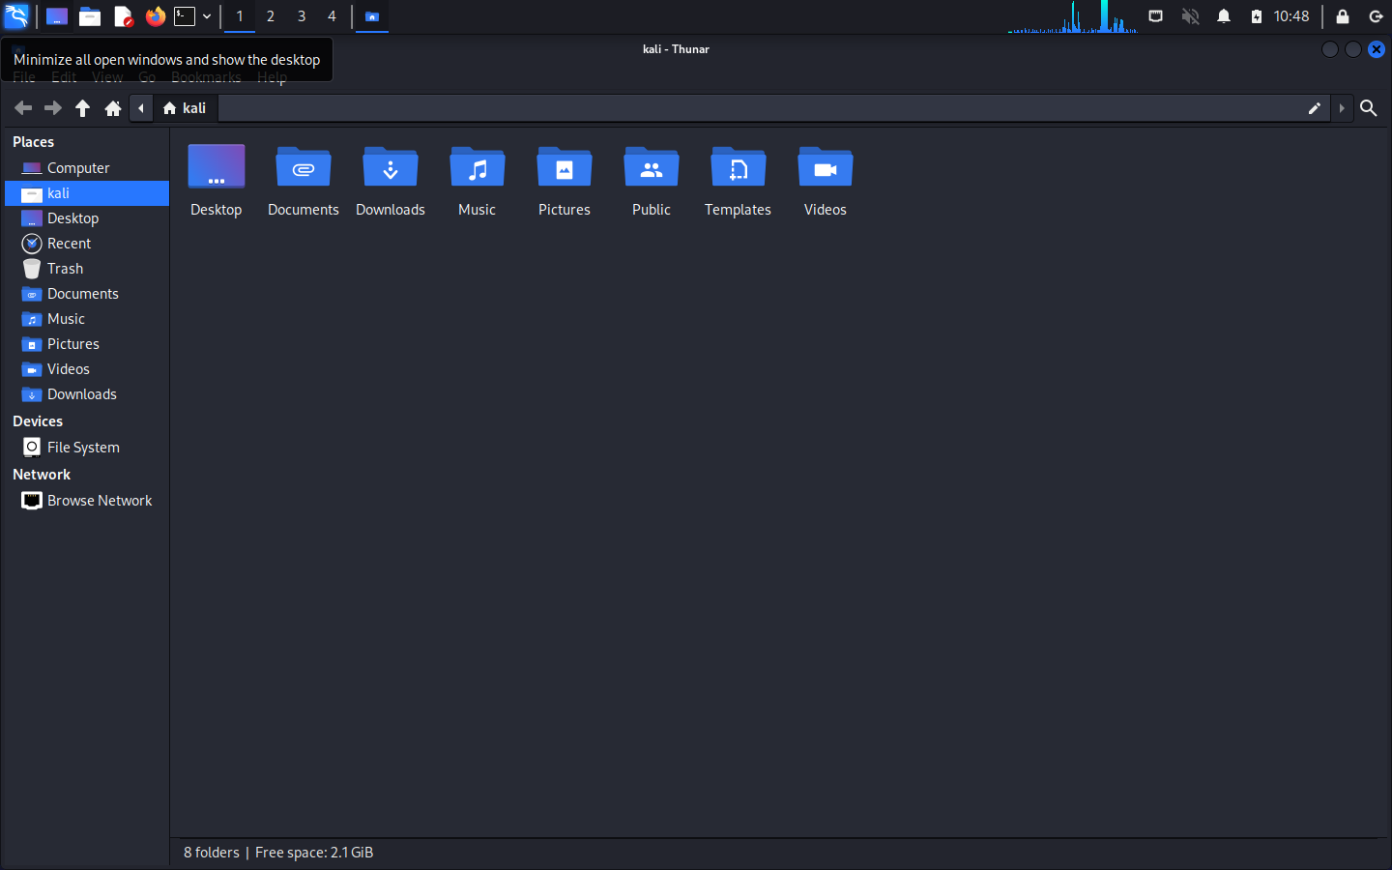Click the path bar right scroll arrow
This screenshot has width=1392, height=870.
[x=1342, y=108]
